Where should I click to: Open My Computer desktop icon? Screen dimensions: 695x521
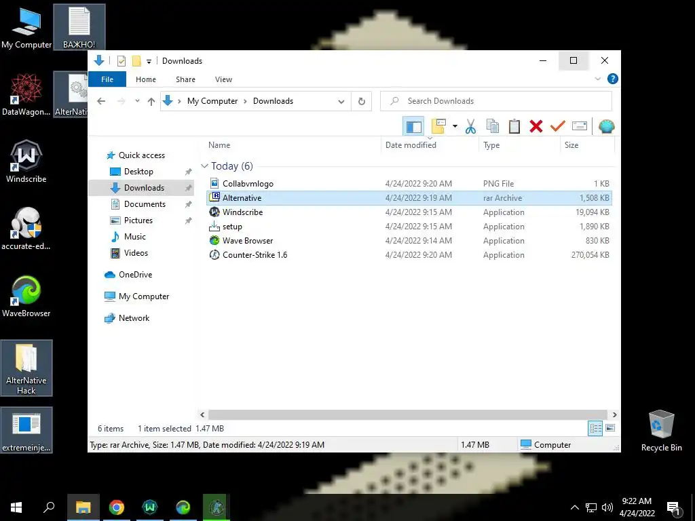[26, 27]
